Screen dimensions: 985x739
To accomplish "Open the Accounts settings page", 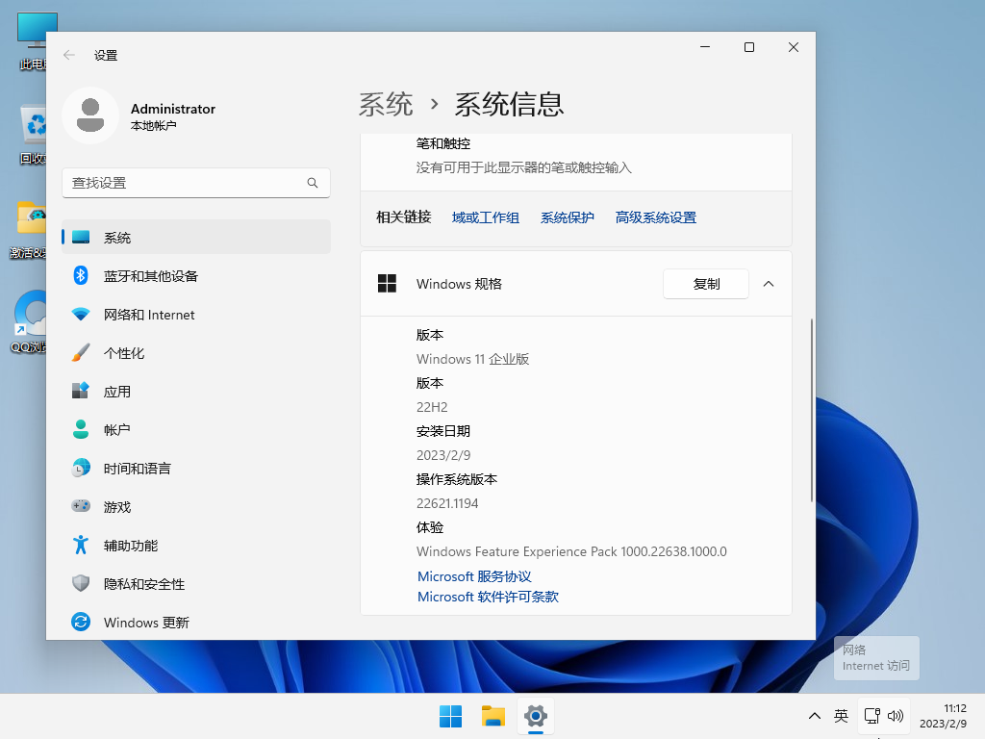I will 117,430.
